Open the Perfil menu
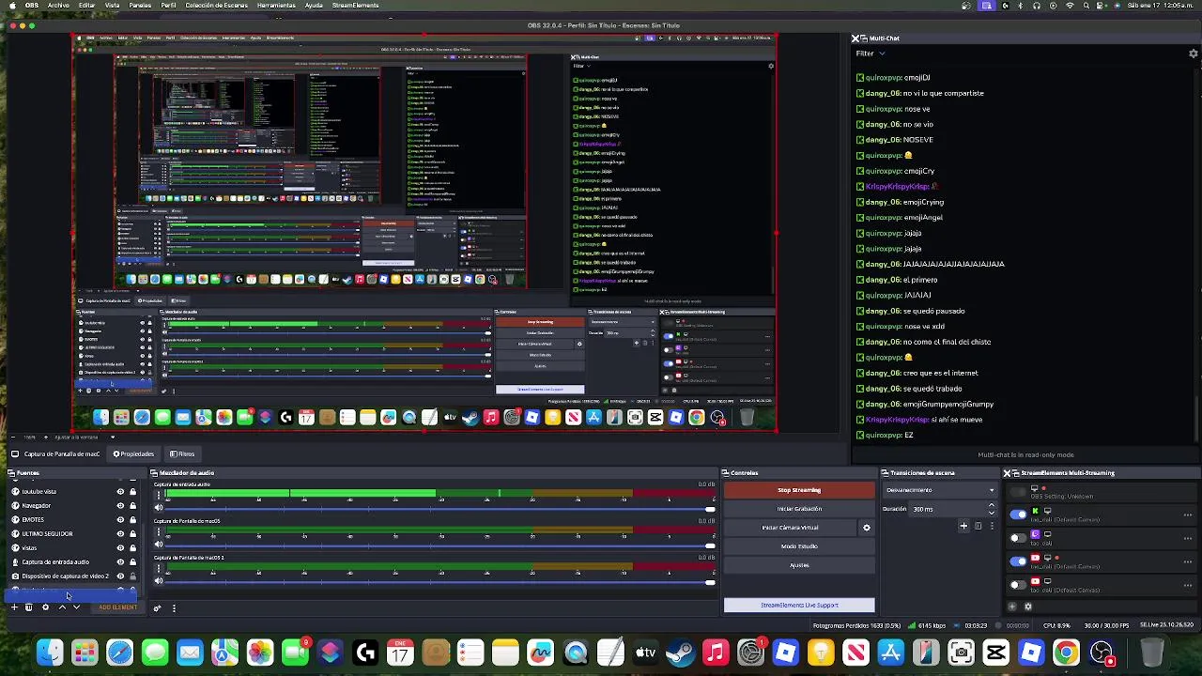 click(168, 6)
